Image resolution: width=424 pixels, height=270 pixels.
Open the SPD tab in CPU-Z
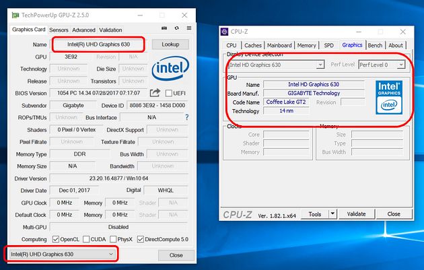(x=329, y=45)
